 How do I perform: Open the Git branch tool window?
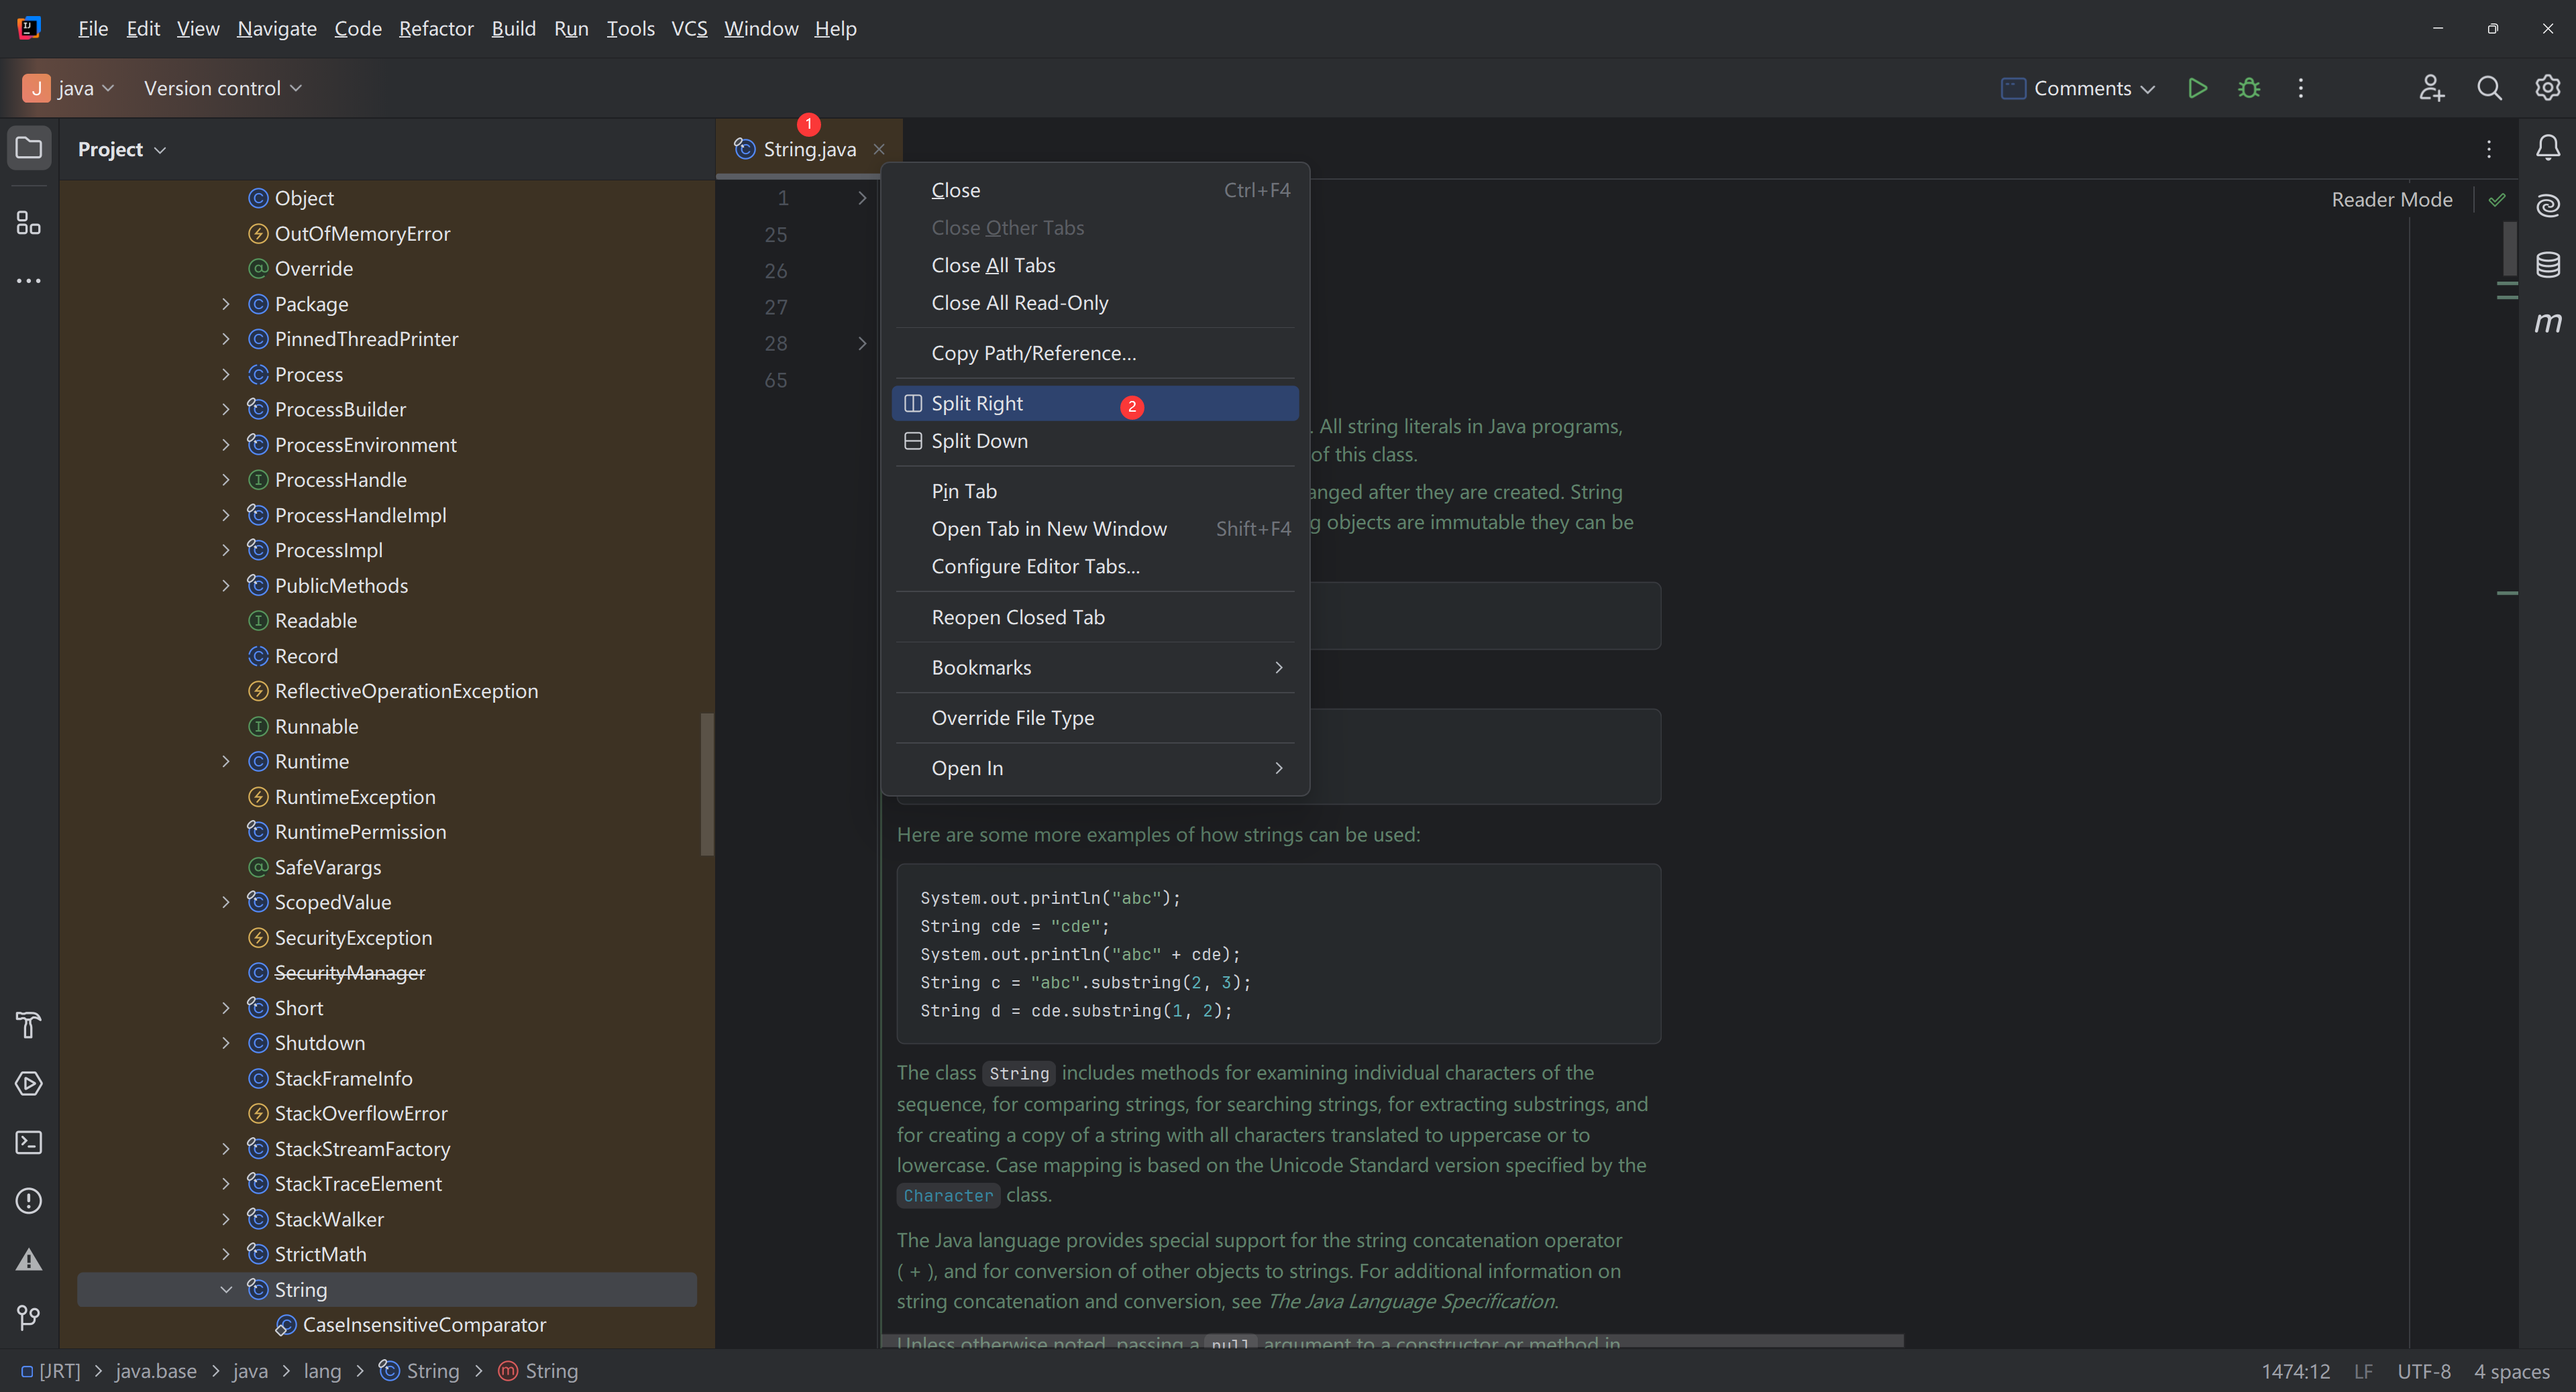click(x=29, y=1317)
